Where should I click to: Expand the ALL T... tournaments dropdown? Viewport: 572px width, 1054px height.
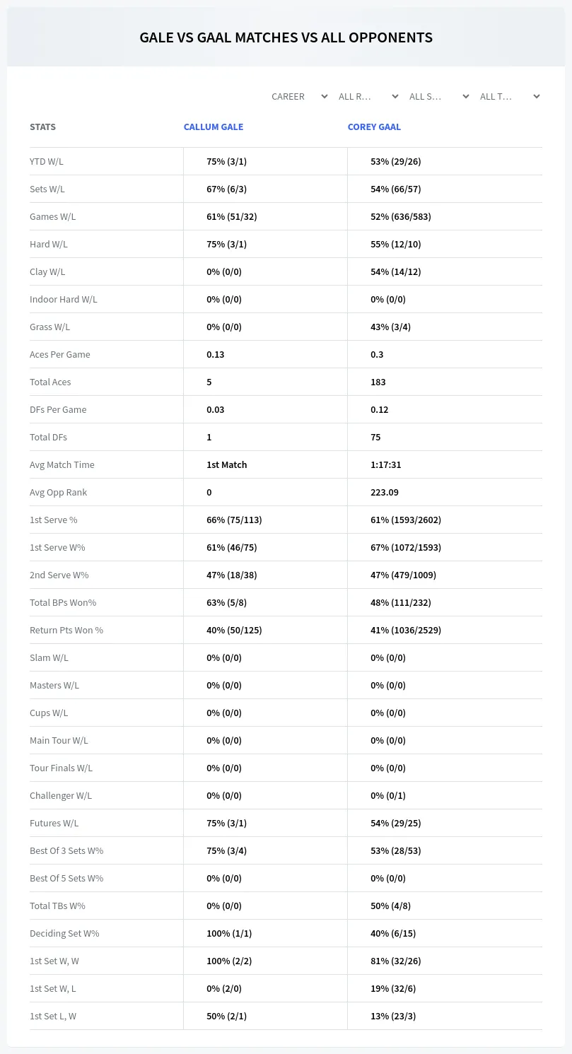[x=510, y=97]
